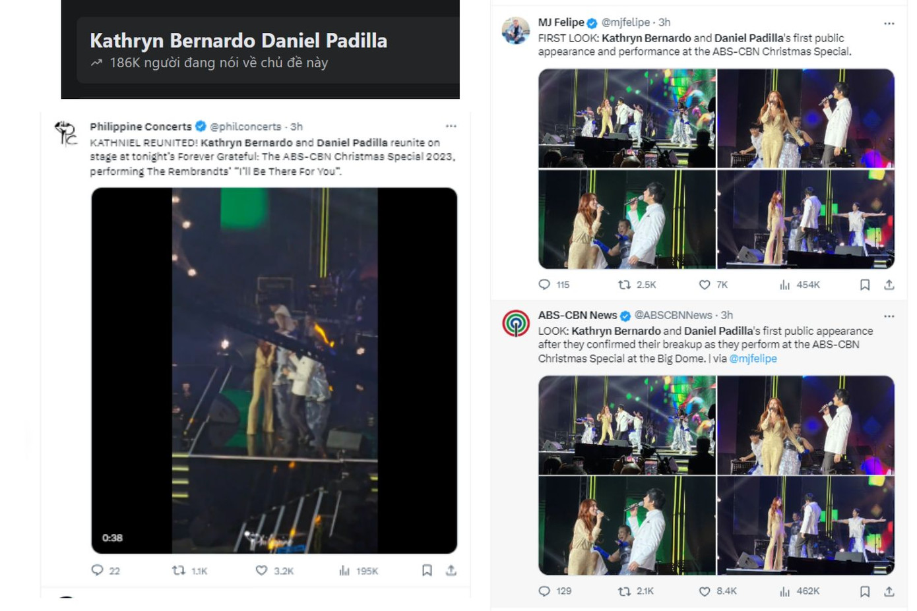Open Kathryn Bernardo Daniel Padilla trending topic
The width and height of the screenshot is (917, 611).
point(238,41)
